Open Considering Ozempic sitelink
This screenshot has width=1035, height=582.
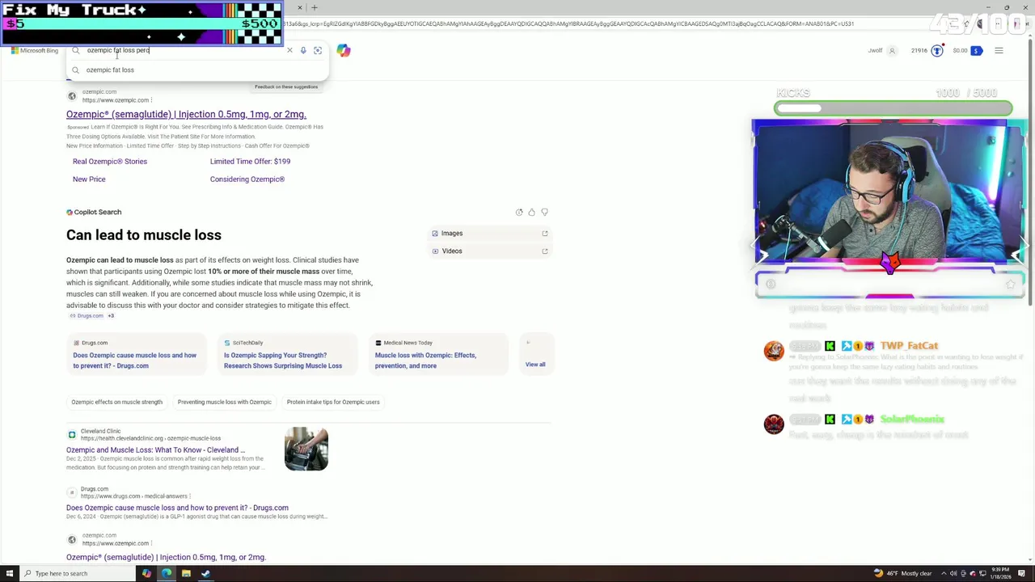(247, 179)
